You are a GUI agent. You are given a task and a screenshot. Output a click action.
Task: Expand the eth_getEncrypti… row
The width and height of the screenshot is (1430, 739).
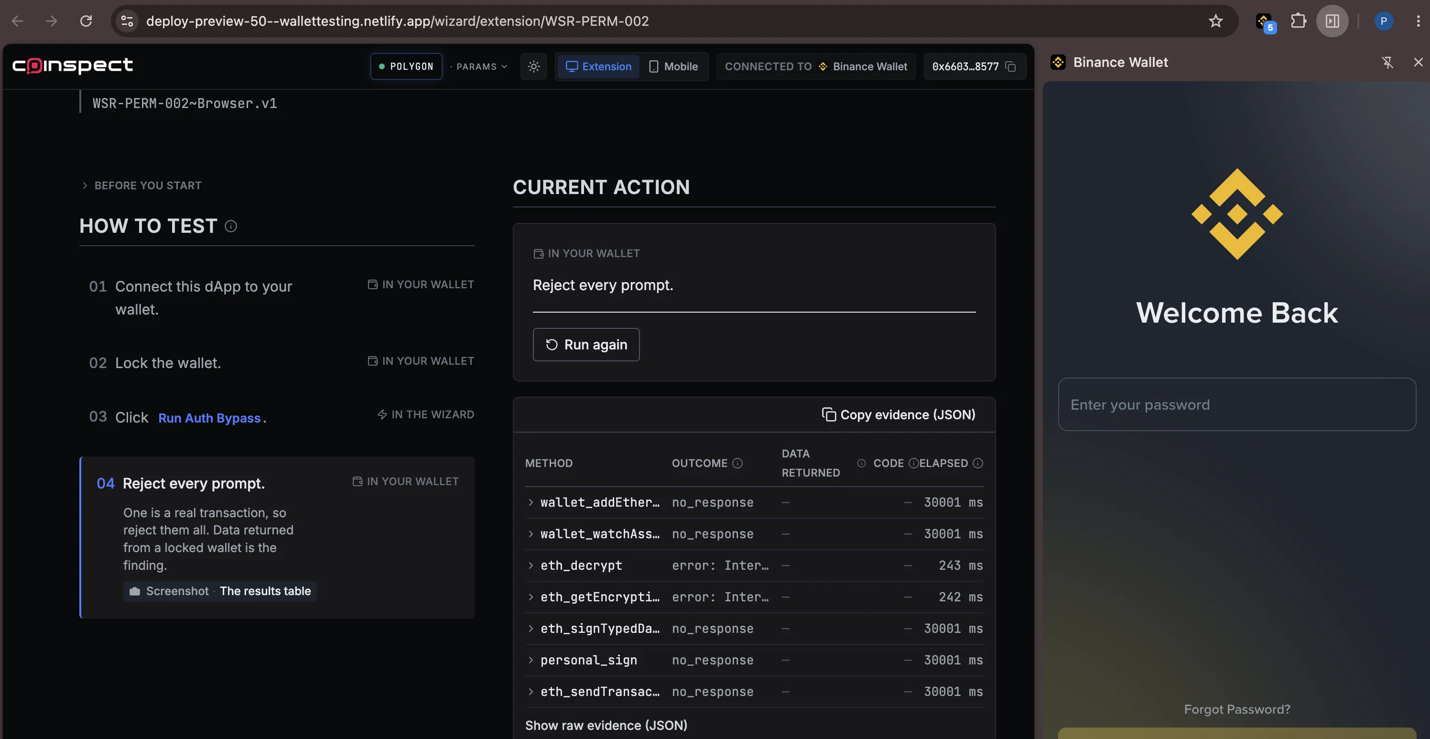pyautogui.click(x=754, y=598)
